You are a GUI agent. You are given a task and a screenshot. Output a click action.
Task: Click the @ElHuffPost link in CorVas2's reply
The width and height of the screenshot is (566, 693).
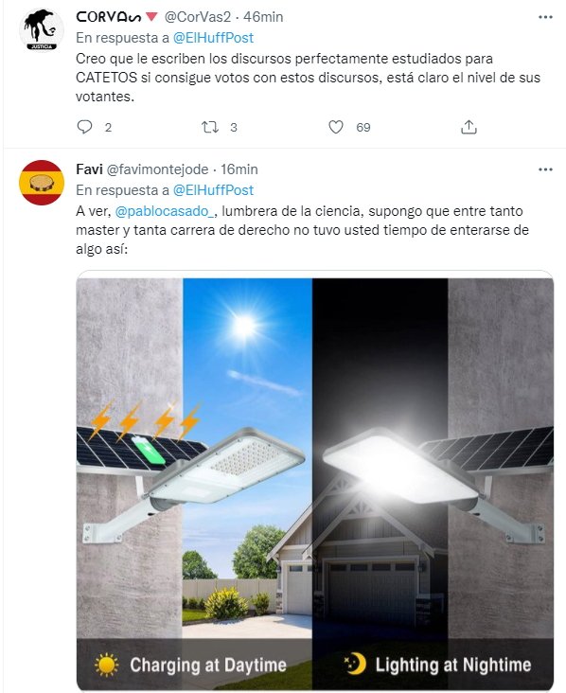pyautogui.click(x=213, y=38)
